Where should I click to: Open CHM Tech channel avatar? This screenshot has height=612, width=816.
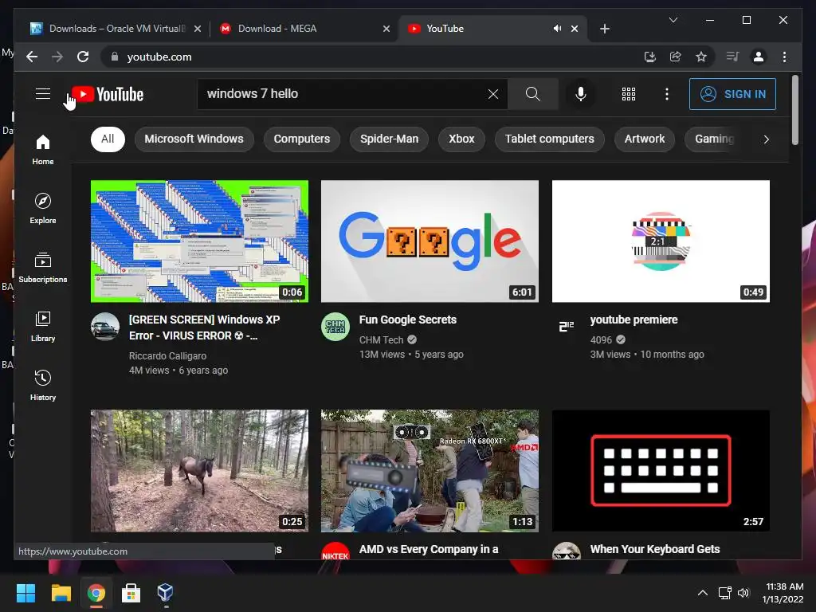tap(335, 326)
